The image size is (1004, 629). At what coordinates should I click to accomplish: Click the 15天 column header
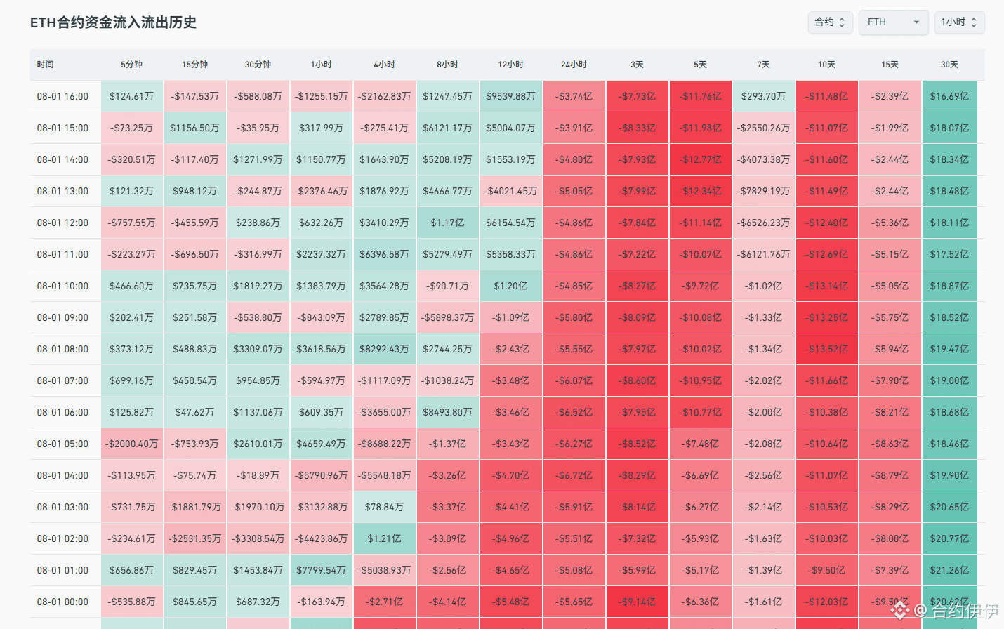(890, 65)
